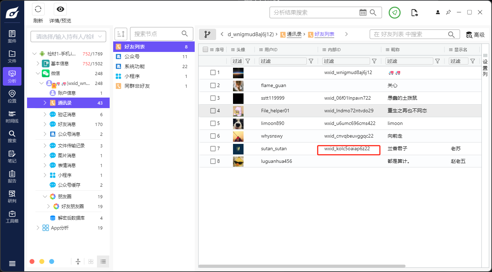Check the checkbox for row 4
The width and height of the screenshot is (492, 272).
pos(213,111)
